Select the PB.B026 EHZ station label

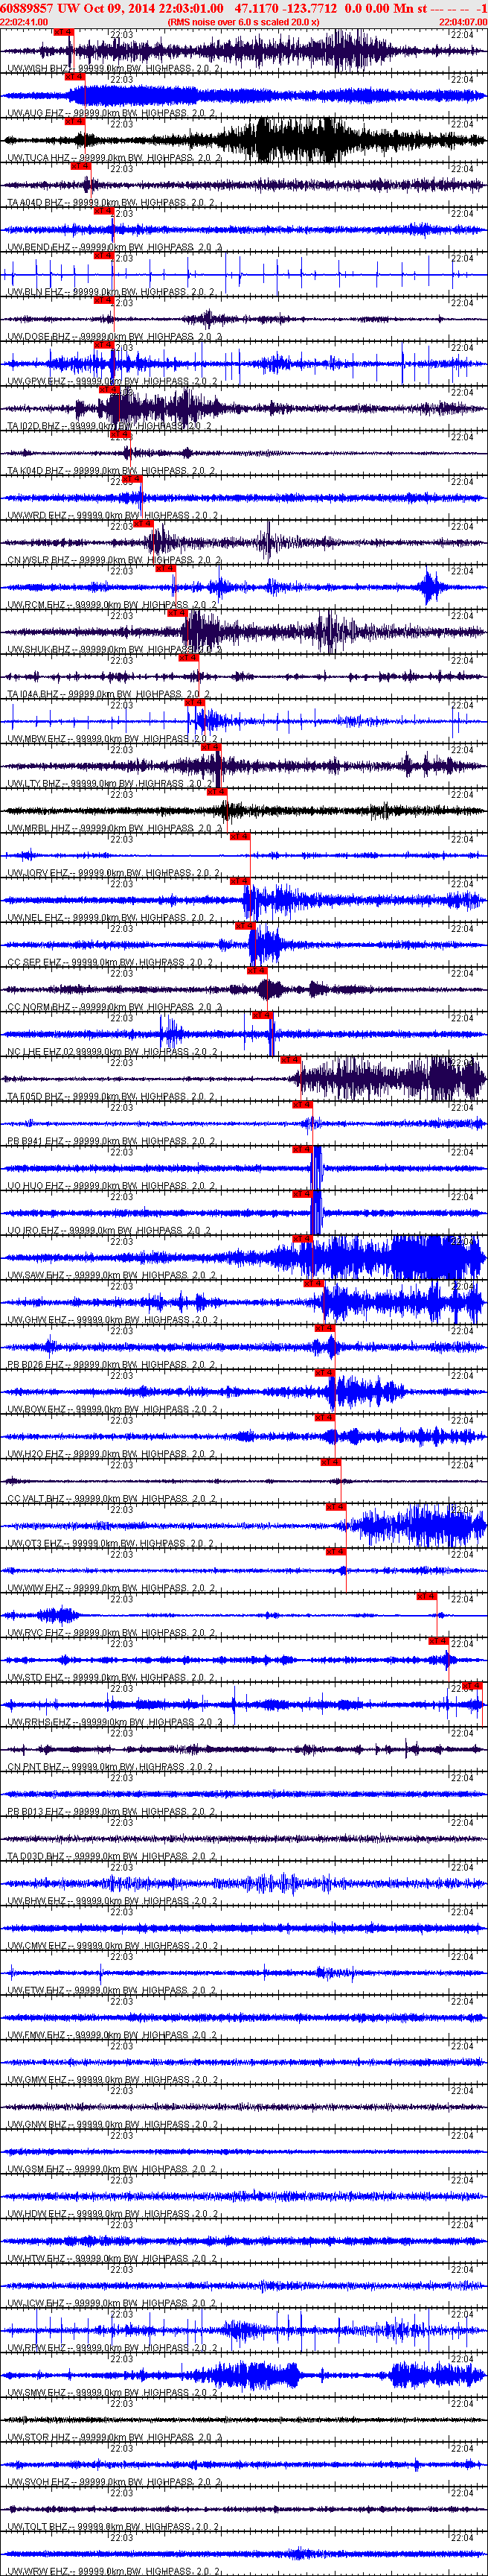111,1365
